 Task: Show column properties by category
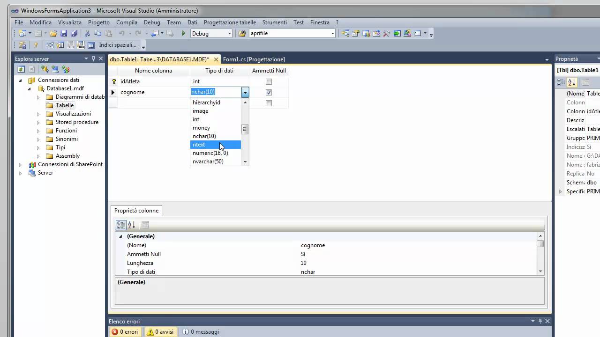pyautogui.click(x=121, y=225)
